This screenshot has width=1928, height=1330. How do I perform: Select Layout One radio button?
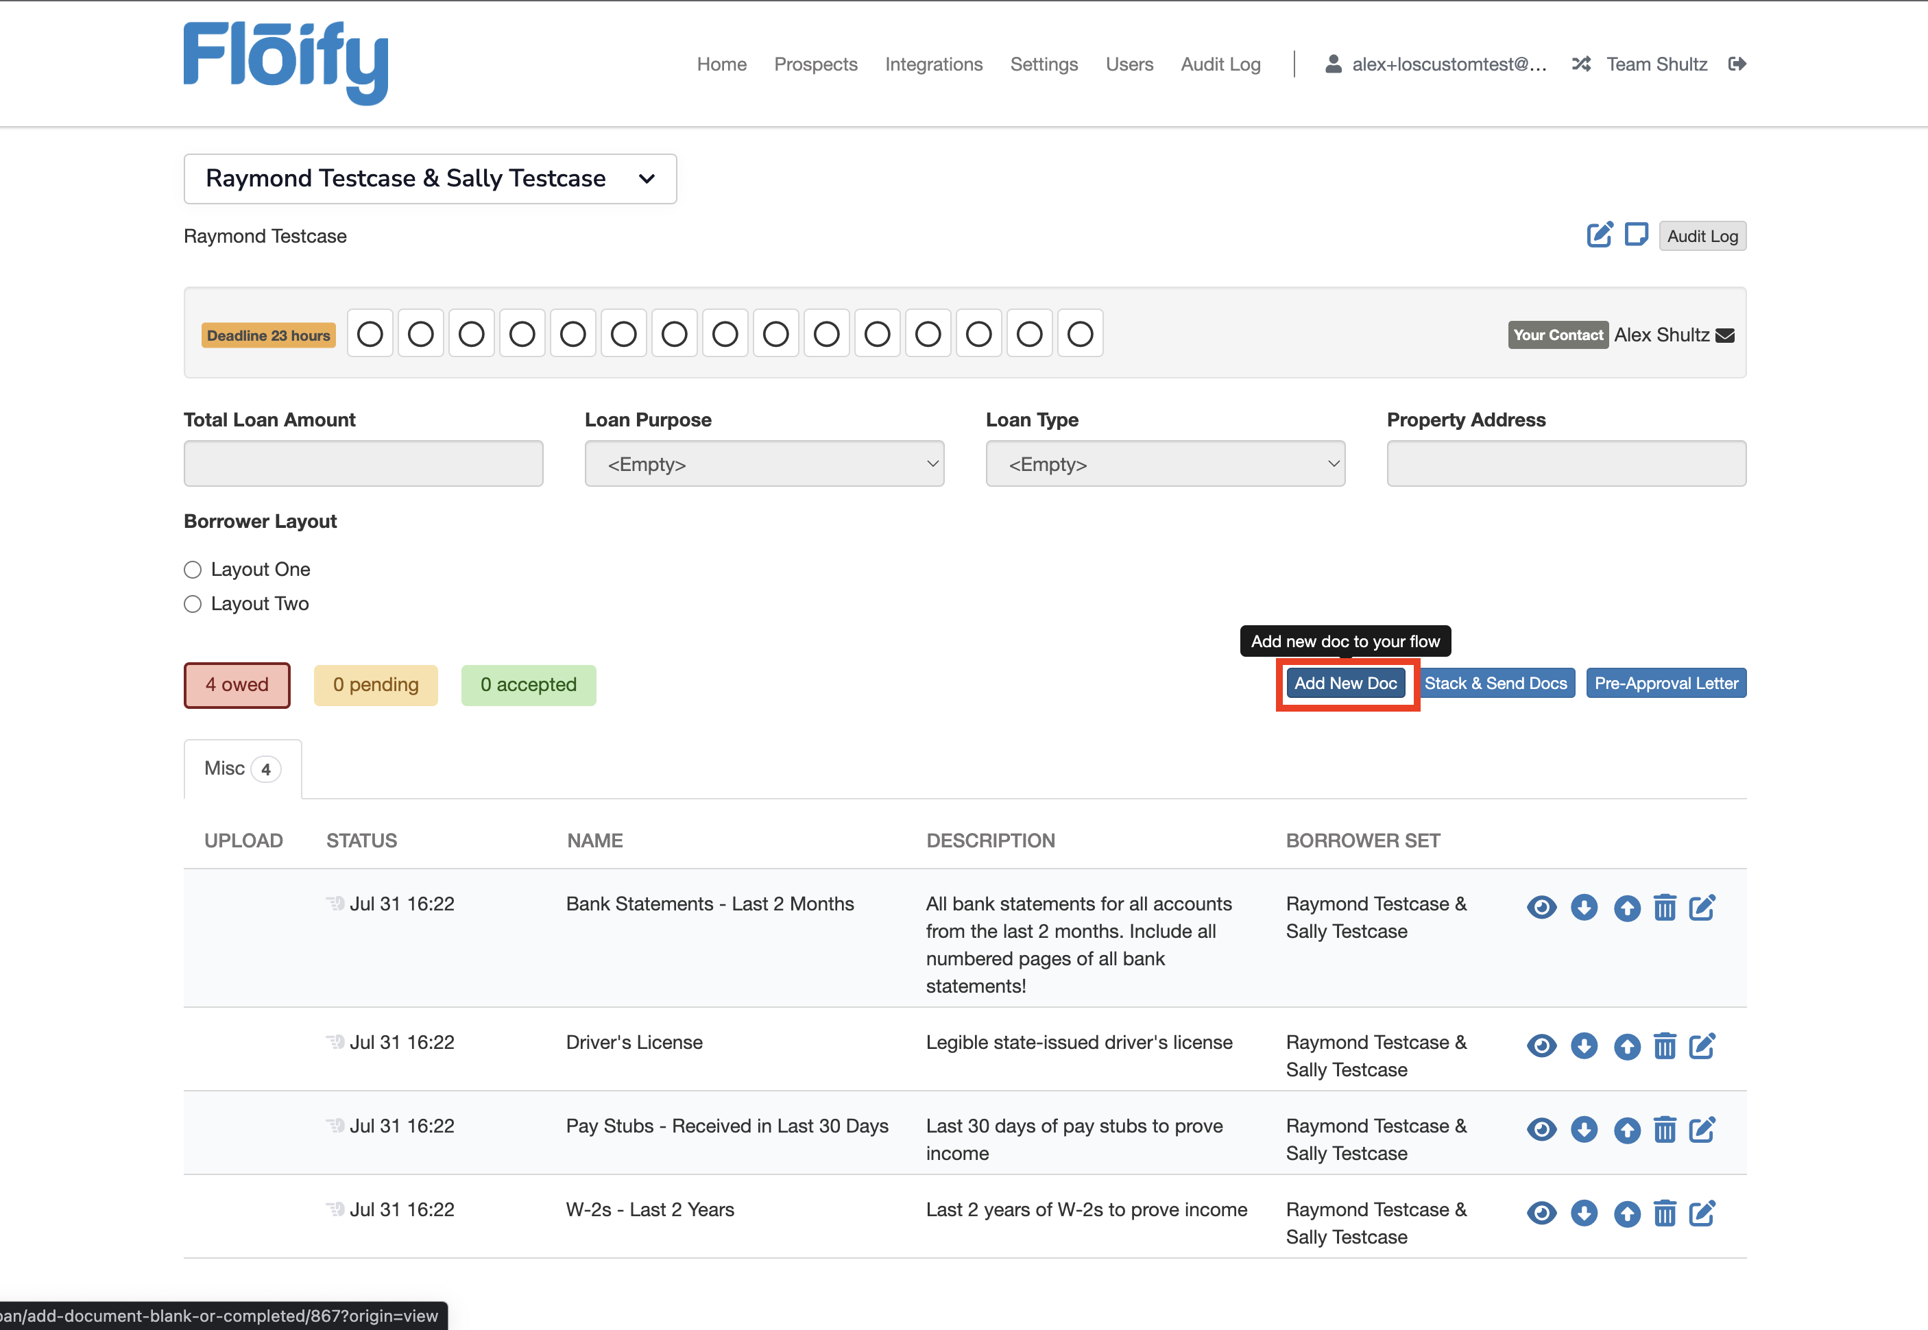point(193,569)
